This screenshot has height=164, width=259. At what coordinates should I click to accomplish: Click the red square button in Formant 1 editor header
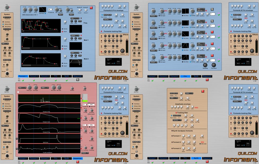[x=91, y=8]
